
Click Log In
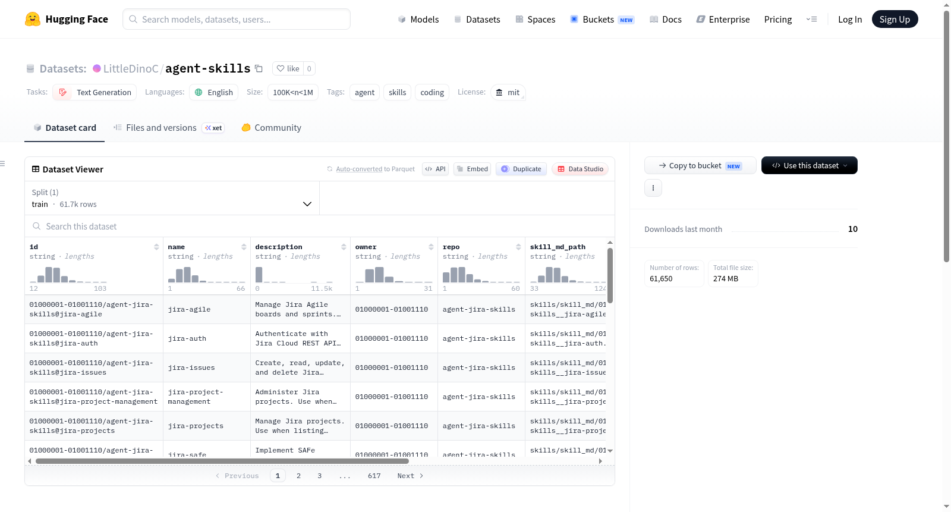pos(850,19)
